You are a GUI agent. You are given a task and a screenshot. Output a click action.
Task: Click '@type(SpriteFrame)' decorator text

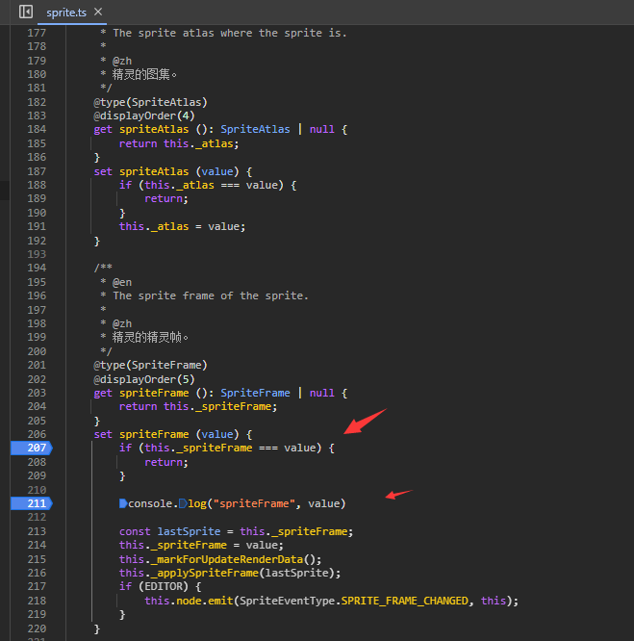click(x=150, y=365)
